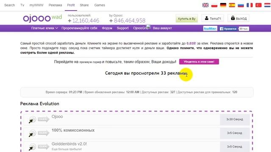
Task: Click the Ojooo wad logo
Action: [x=42, y=18]
